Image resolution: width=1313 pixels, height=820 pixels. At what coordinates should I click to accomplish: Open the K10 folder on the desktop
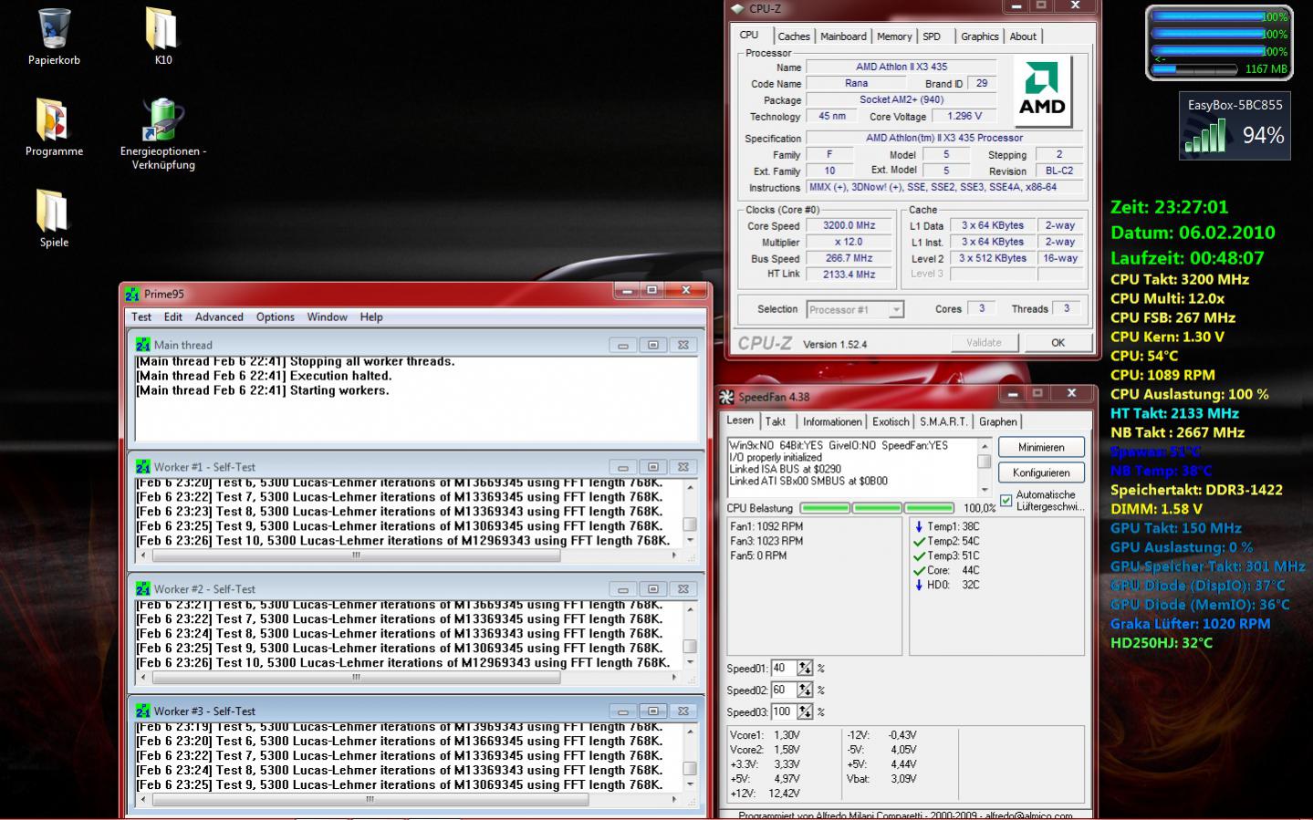pyautogui.click(x=162, y=29)
